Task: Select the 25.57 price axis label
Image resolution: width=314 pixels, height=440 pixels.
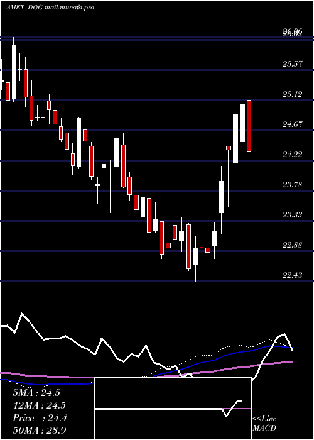Action: (293, 64)
